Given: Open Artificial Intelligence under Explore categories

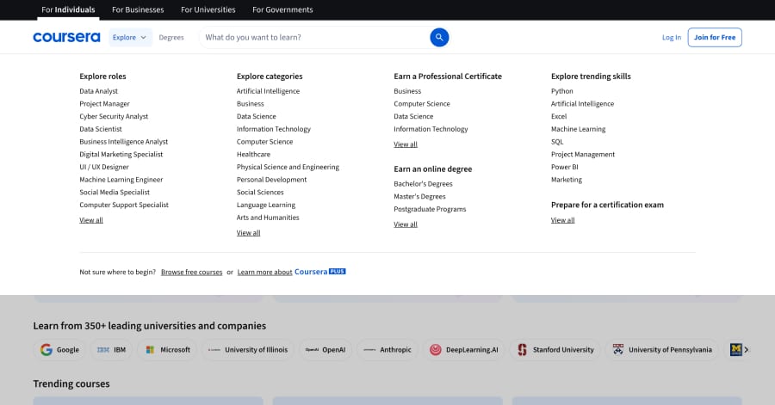Looking at the screenshot, I should [268, 91].
